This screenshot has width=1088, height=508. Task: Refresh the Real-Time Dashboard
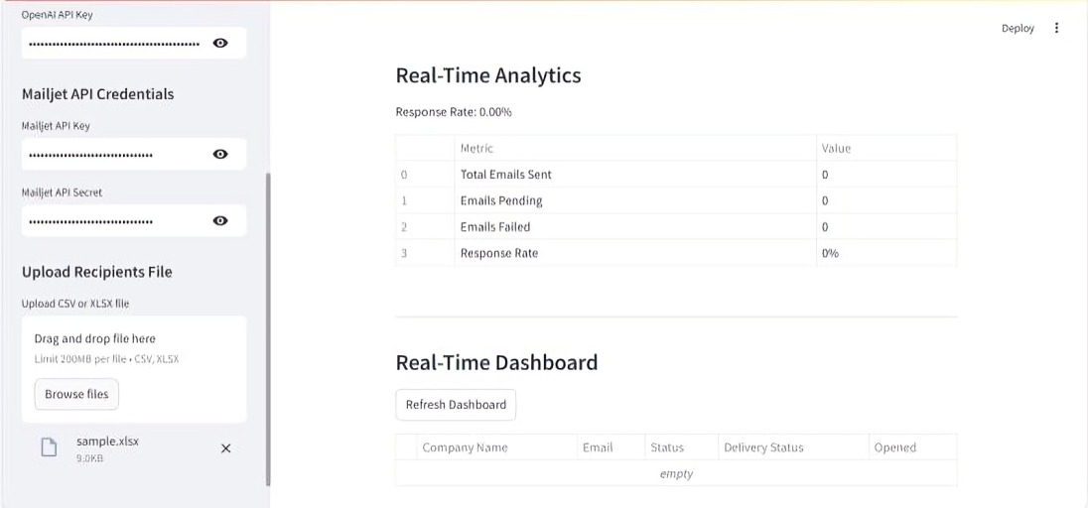point(456,405)
